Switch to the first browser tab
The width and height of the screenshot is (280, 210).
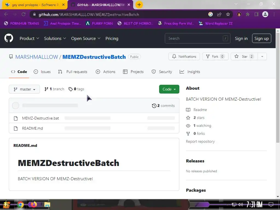pos(35,5)
